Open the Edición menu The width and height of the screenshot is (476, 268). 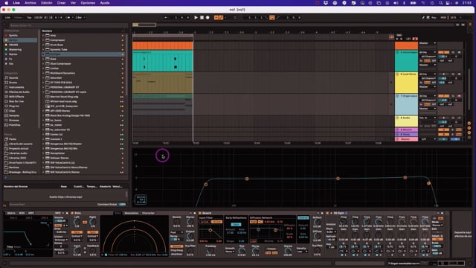[46, 3]
